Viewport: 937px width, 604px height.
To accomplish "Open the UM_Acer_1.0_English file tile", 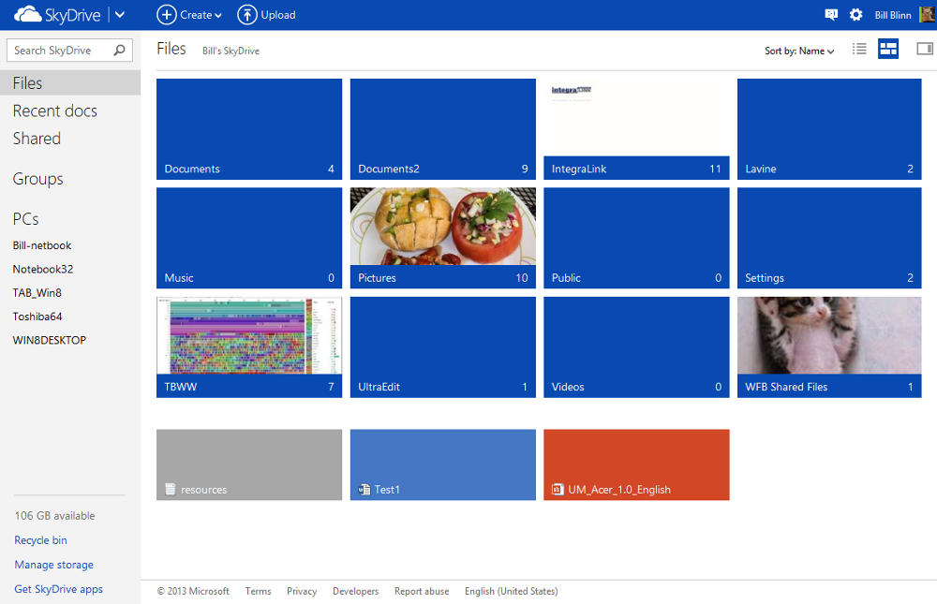I will point(636,464).
